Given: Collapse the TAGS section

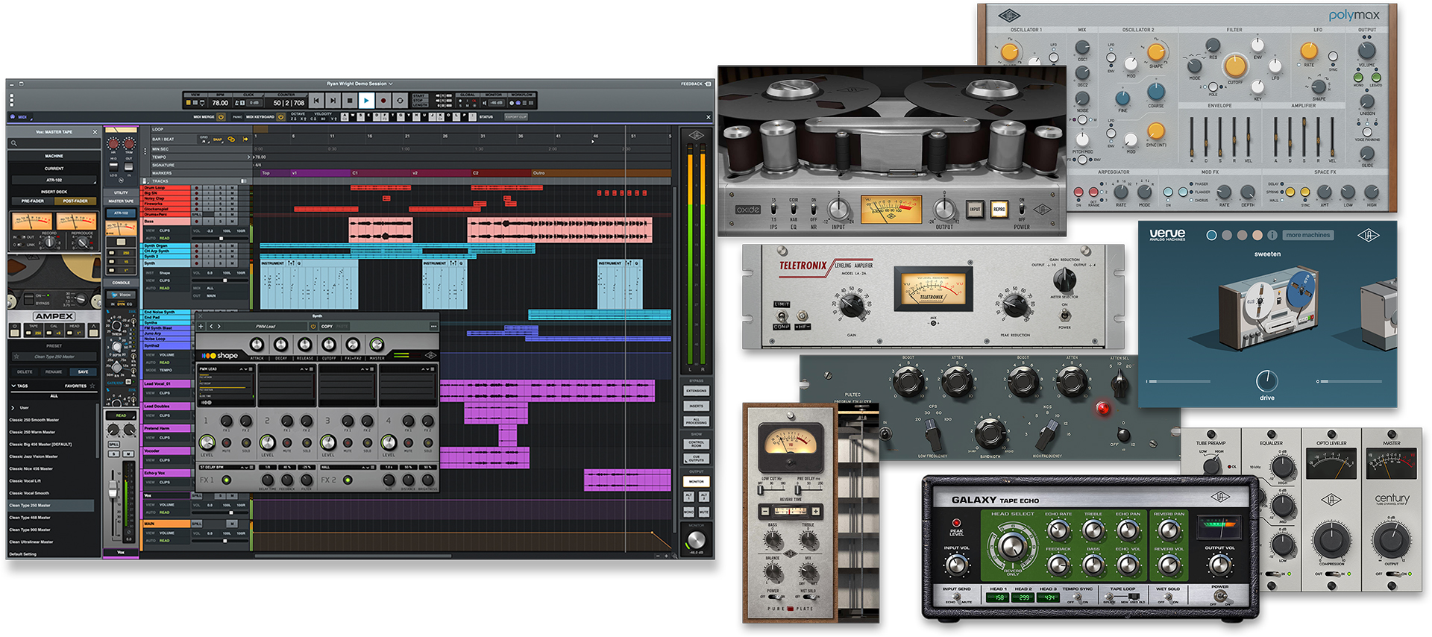Looking at the screenshot, I should coord(13,386).
